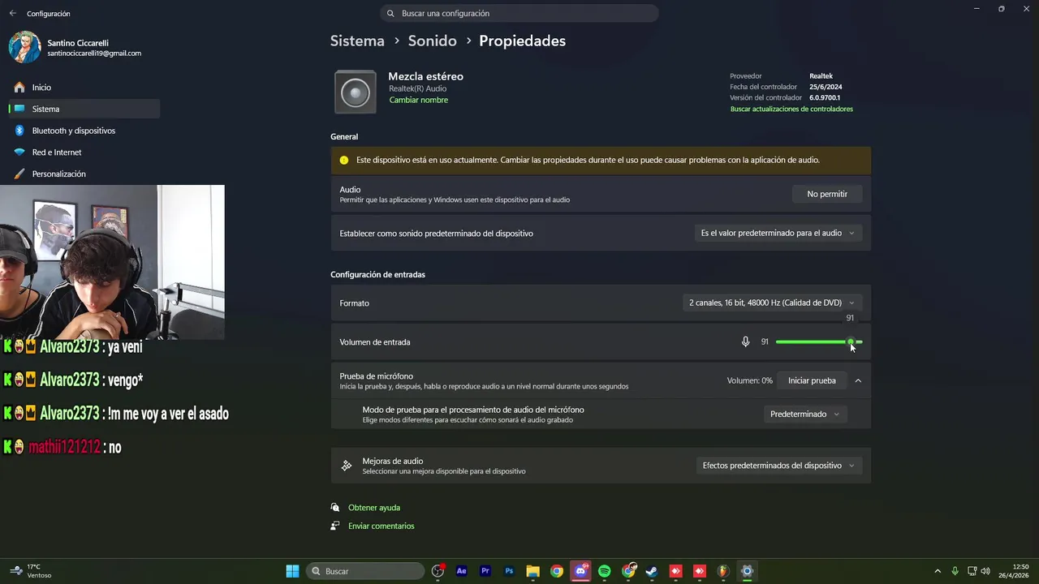
Task: Show hidden system tray icons
Action: click(938, 571)
